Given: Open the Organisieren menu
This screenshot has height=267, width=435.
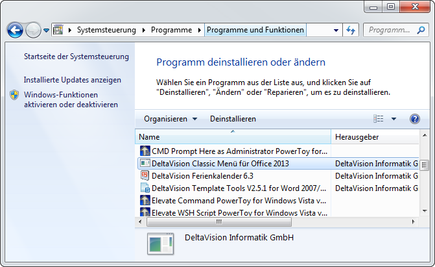Looking at the screenshot, I should click(x=170, y=119).
